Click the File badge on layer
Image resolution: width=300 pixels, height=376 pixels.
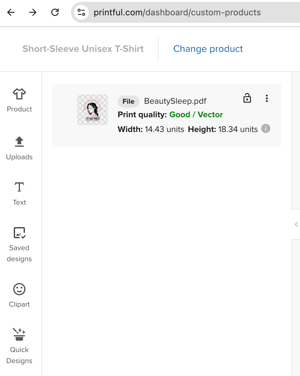[128, 101]
